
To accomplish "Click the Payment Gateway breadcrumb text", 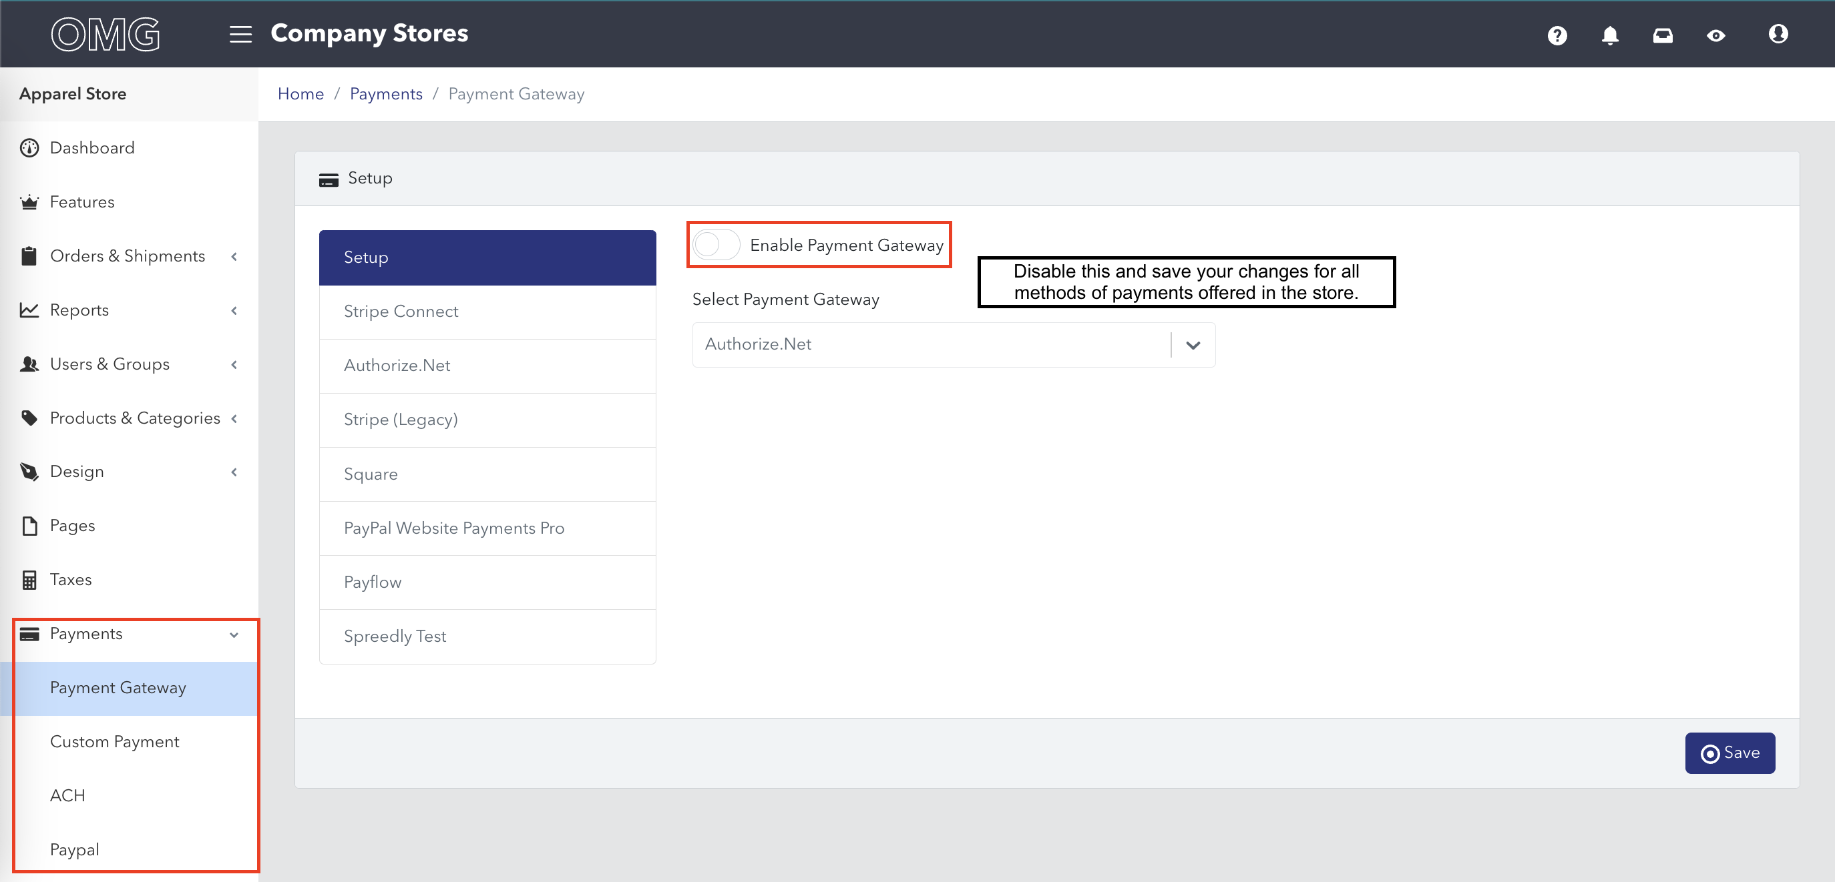I will click(516, 94).
